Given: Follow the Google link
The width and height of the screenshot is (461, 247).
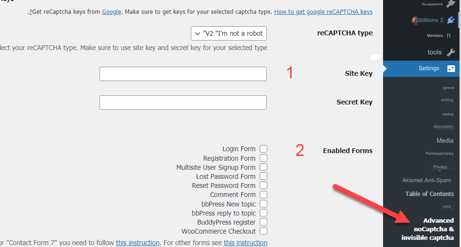Looking at the screenshot, I should [111, 12].
